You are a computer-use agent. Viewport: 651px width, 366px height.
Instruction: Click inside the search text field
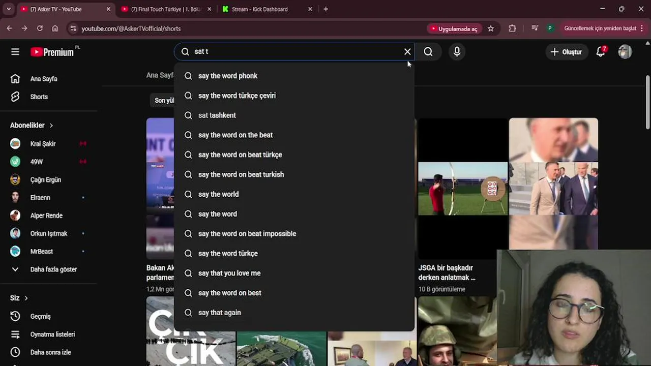point(295,51)
